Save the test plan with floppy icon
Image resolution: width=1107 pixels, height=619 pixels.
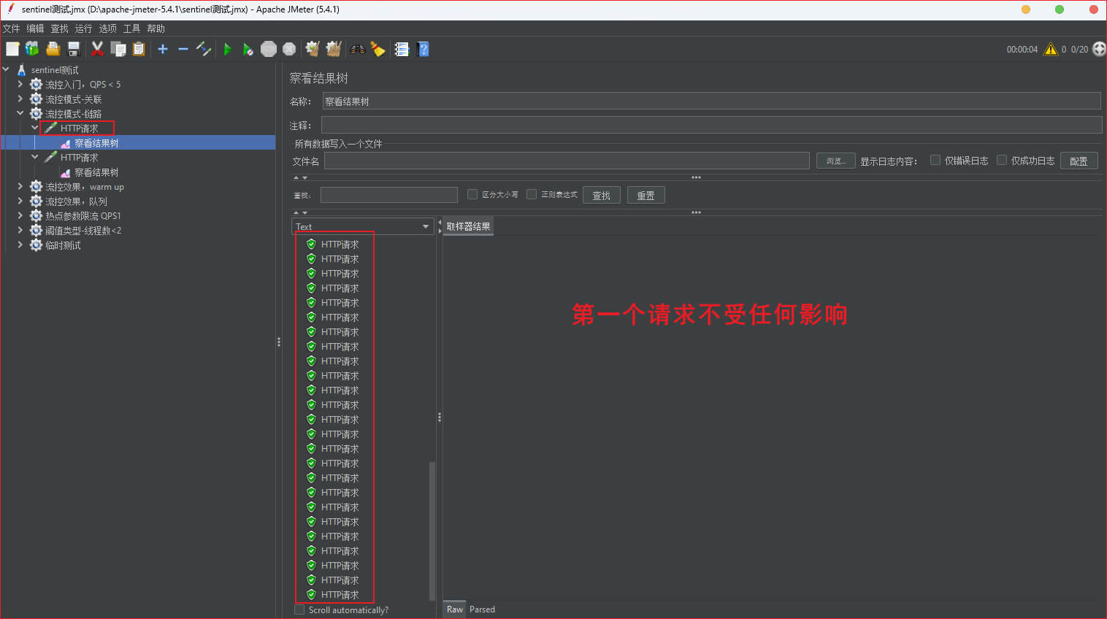click(73, 49)
